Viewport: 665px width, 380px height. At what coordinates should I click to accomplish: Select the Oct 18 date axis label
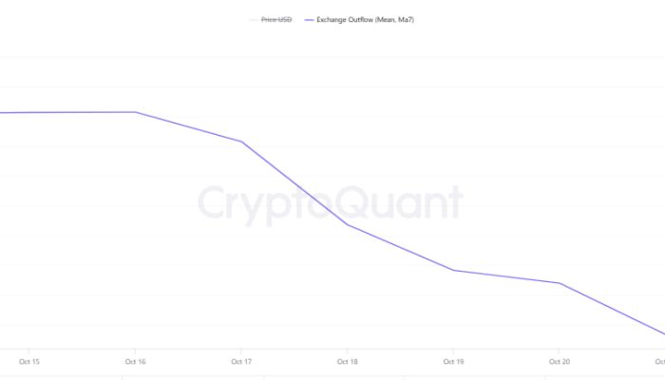348,362
